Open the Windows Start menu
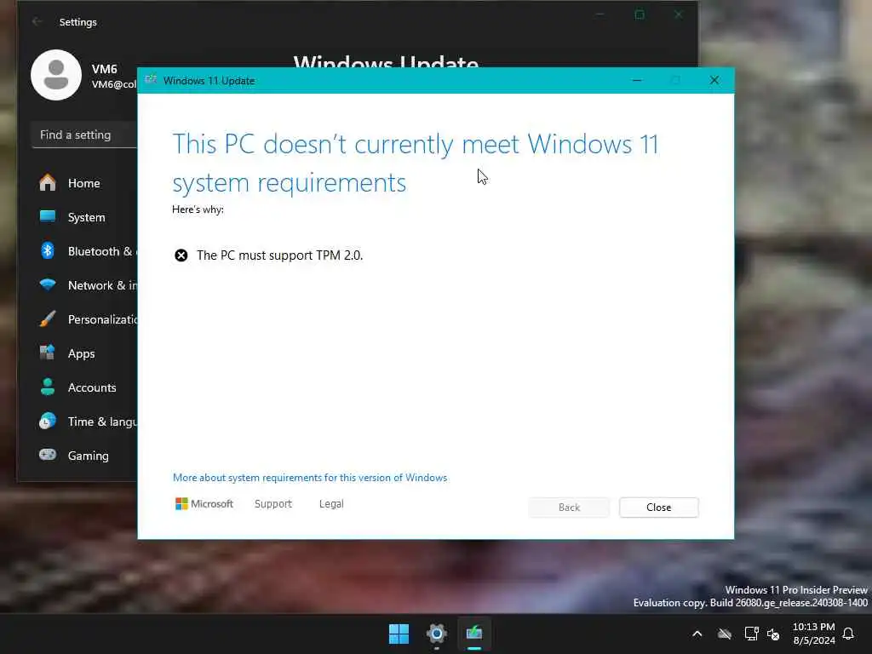The image size is (872, 654). pos(399,634)
